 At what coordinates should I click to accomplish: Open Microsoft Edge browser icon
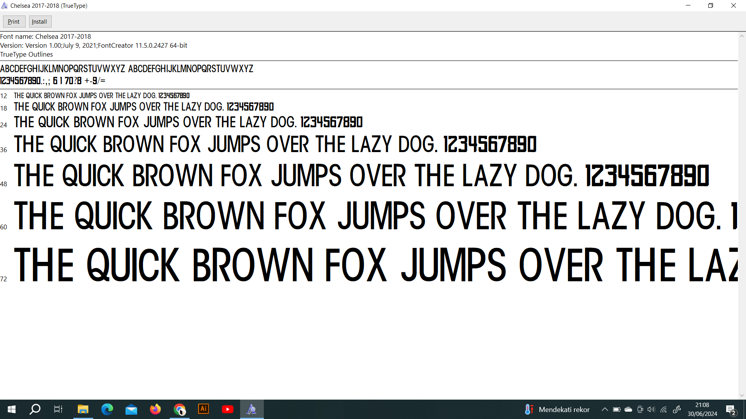(x=107, y=409)
